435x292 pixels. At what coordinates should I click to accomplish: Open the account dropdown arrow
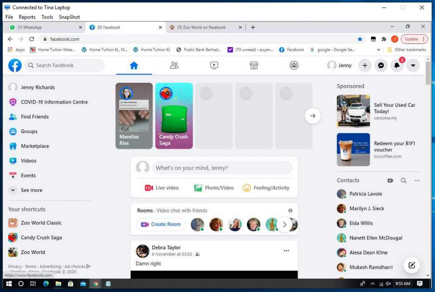point(413,65)
